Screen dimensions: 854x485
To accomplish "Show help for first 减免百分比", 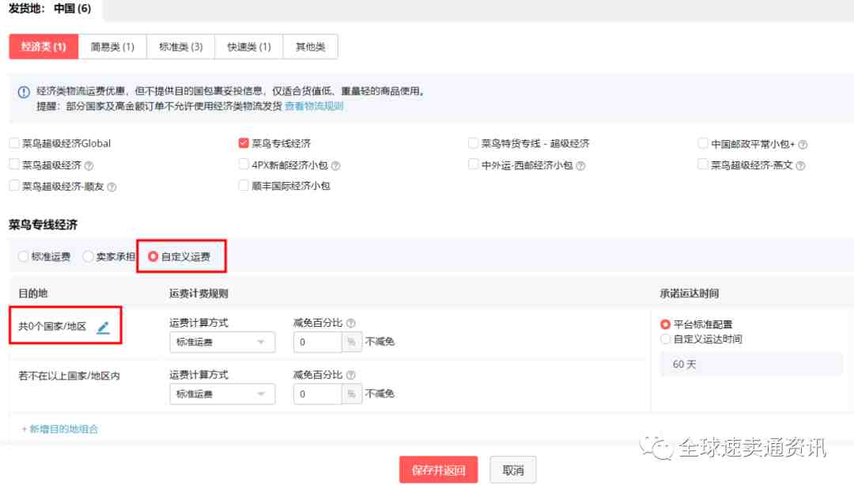I will (351, 323).
